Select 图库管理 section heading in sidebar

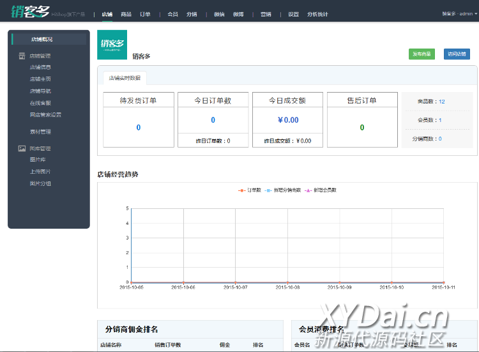40,148
